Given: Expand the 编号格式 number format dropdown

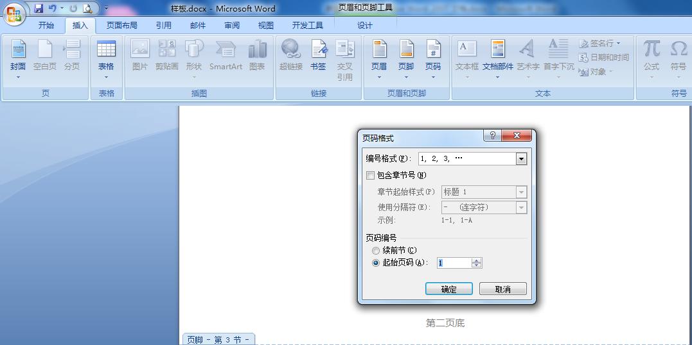Looking at the screenshot, I should pos(521,159).
